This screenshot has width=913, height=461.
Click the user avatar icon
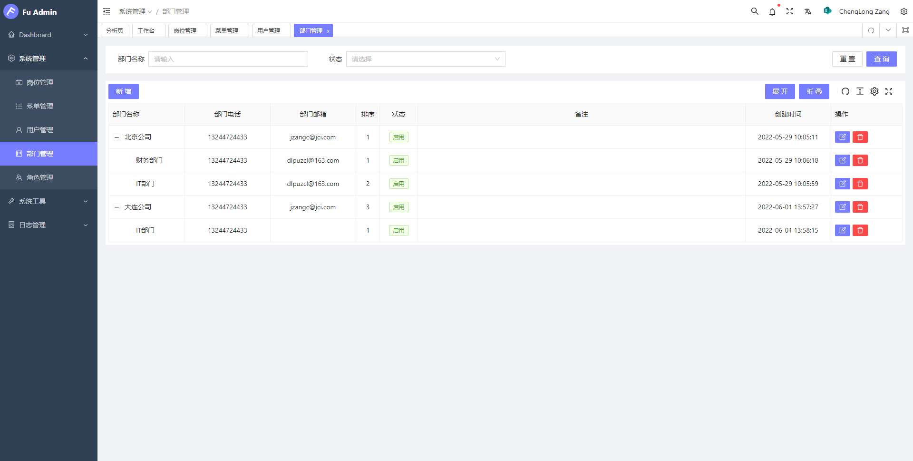tap(828, 11)
